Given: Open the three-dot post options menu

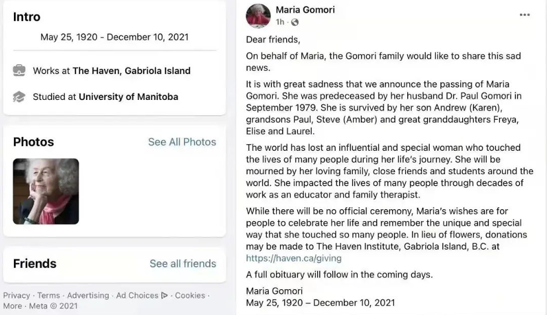Looking at the screenshot, I should point(524,15).
